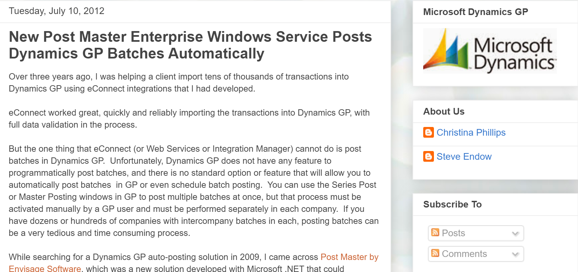This screenshot has width=578, height=272.
Task: Click the Tuesday, July 10, 2012 date label
Action: [56, 11]
